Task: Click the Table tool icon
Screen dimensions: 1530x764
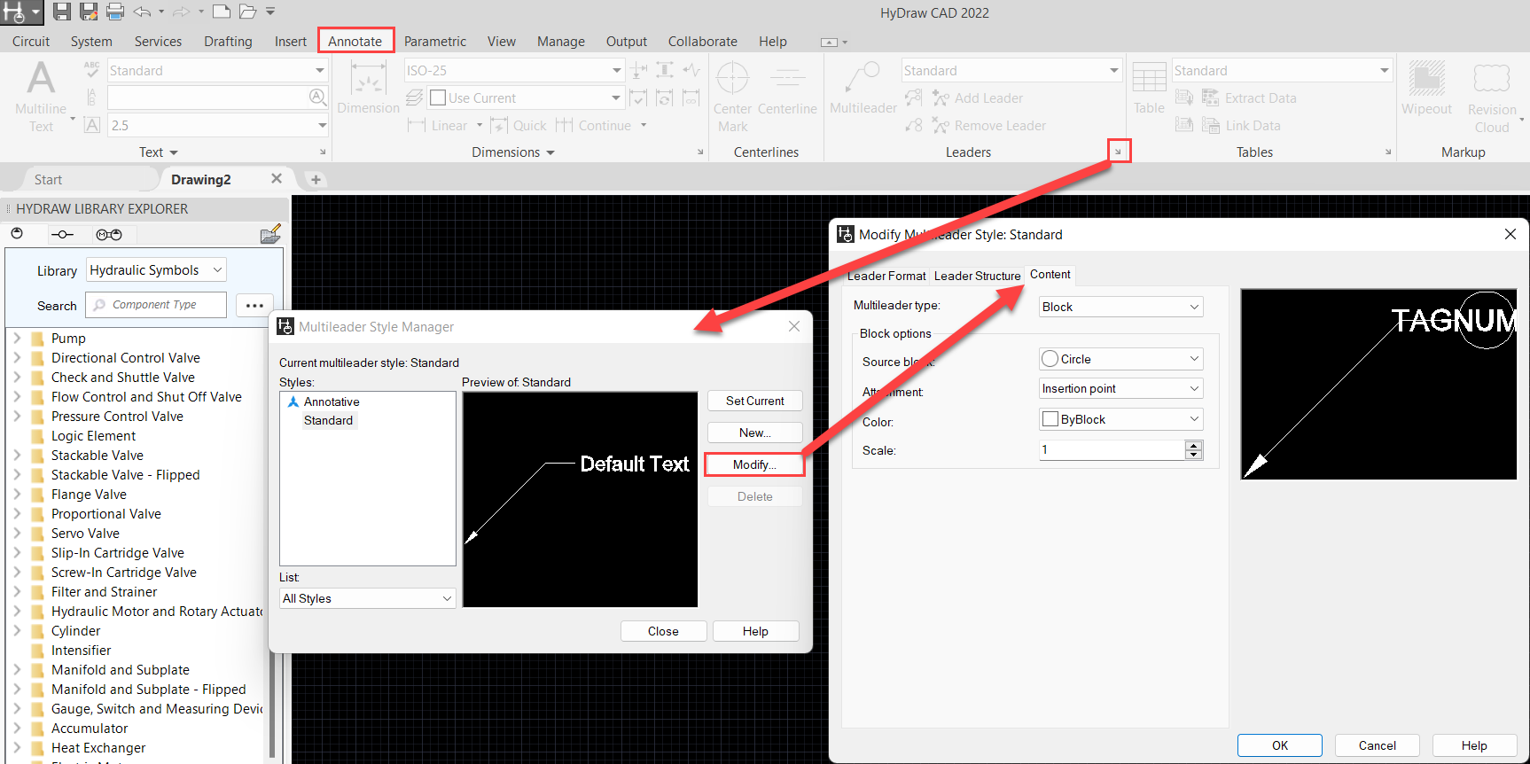Action: pos(1149,89)
